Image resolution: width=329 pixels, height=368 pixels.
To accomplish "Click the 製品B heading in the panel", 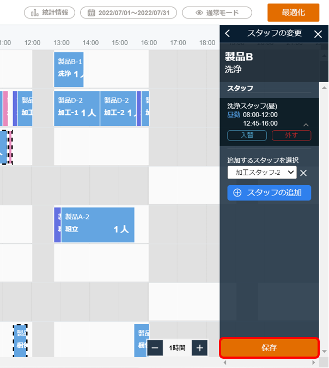I will coord(239,57).
